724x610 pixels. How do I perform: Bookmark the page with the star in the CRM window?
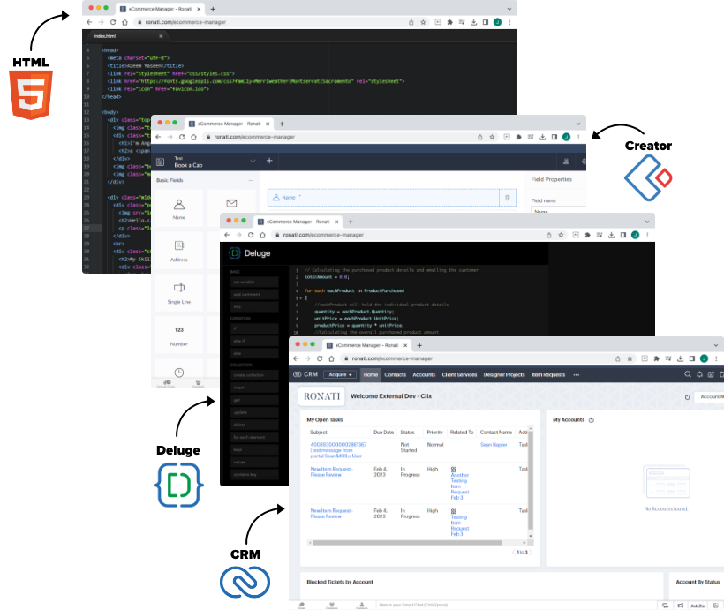pos(630,358)
